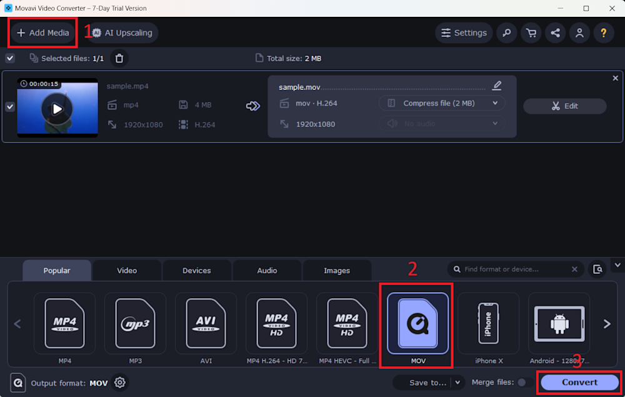Screen dimensions: 625x397
Task: Select the AVI format icon
Action: point(206,323)
